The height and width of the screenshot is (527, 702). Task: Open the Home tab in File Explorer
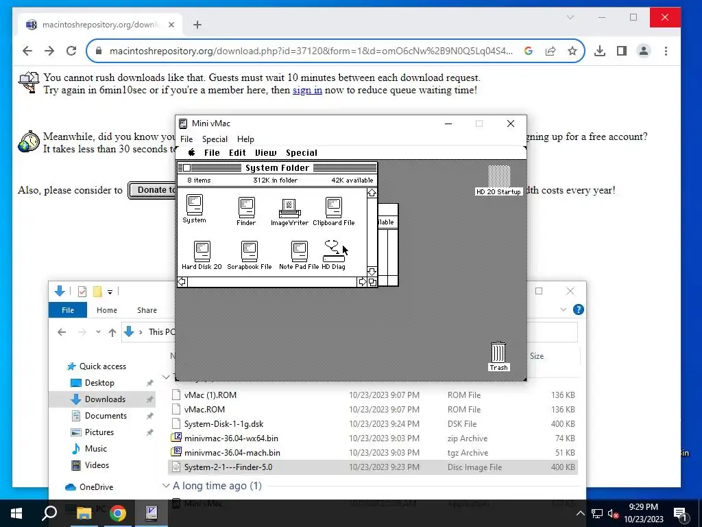point(106,310)
